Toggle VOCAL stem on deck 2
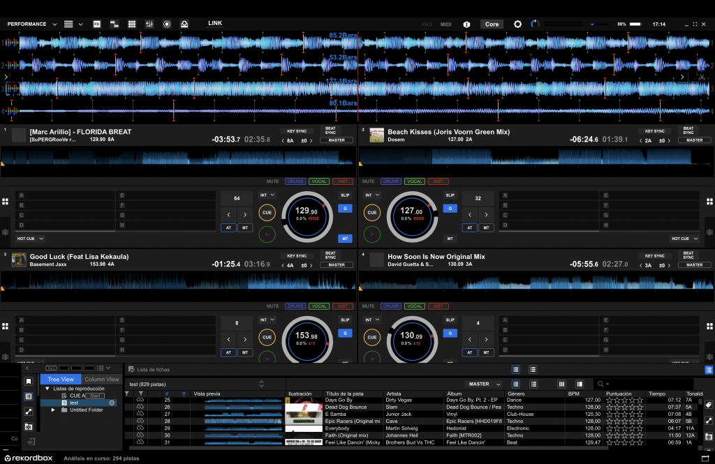The height and width of the screenshot is (464, 715). 415,181
